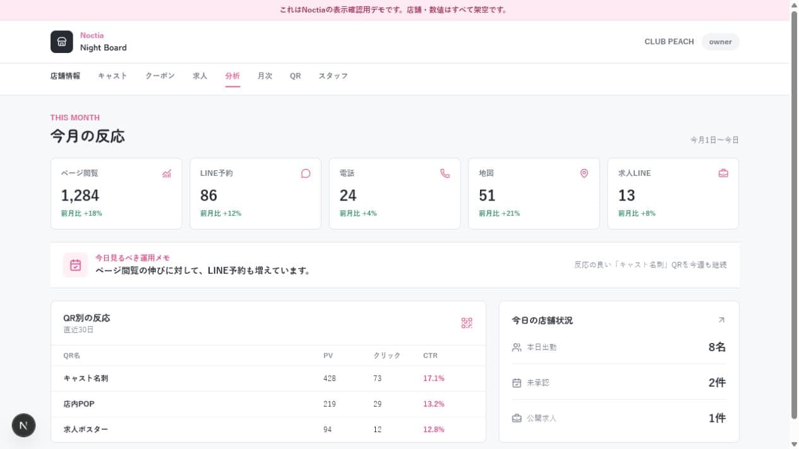
Task: Switch to the キャスト tab
Action: pos(112,76)
